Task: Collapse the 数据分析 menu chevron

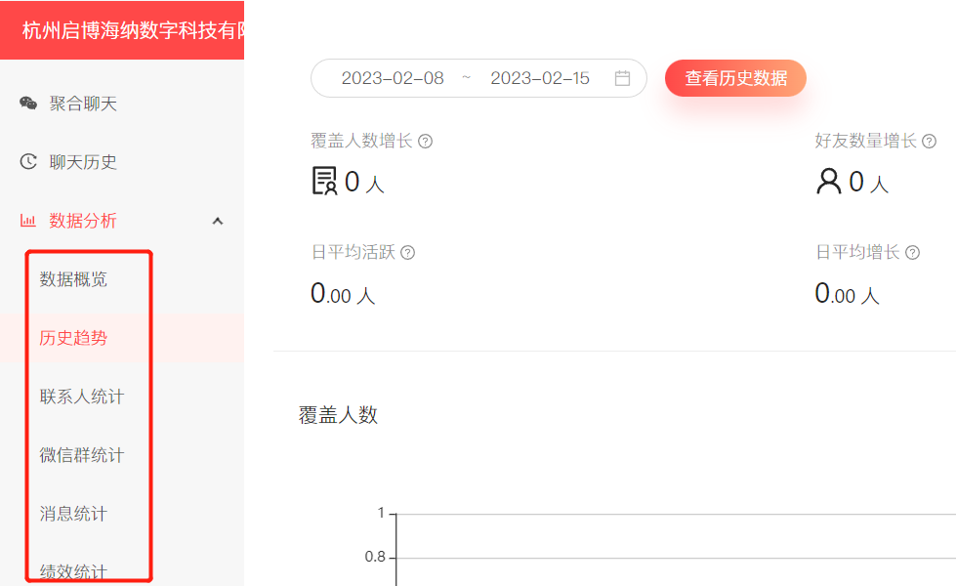Action: click(x=218, y=222)
